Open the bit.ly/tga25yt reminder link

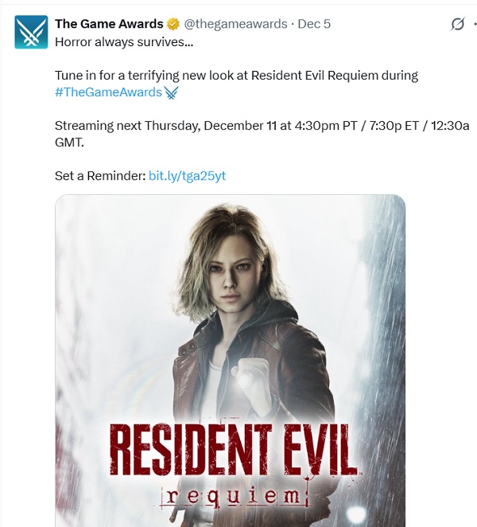point(187,176)
